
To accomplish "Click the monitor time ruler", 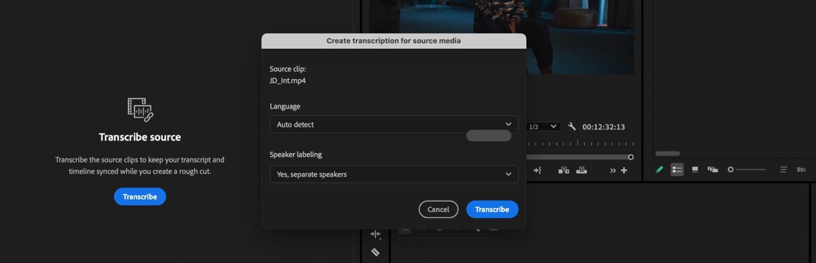I will point(580,143).
